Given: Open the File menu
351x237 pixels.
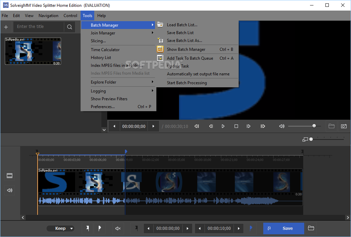Looking at the screenshot, I should (5, 16).
